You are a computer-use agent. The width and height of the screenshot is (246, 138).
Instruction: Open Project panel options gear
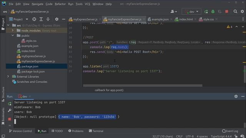(57, 19)
